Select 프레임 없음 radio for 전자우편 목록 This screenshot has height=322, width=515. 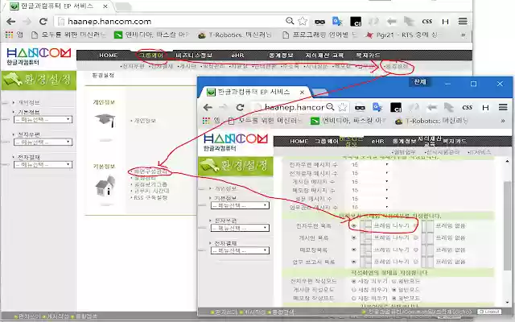[x=416, y=225]
